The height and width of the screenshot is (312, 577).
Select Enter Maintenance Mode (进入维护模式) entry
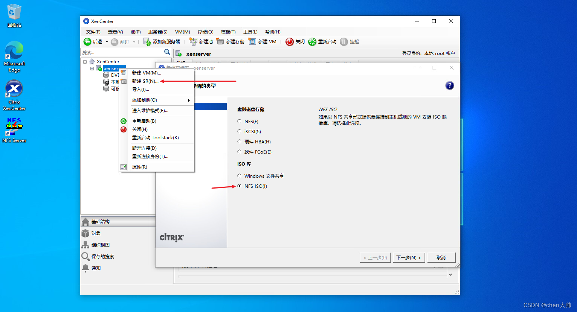click(x=156, y=110)
